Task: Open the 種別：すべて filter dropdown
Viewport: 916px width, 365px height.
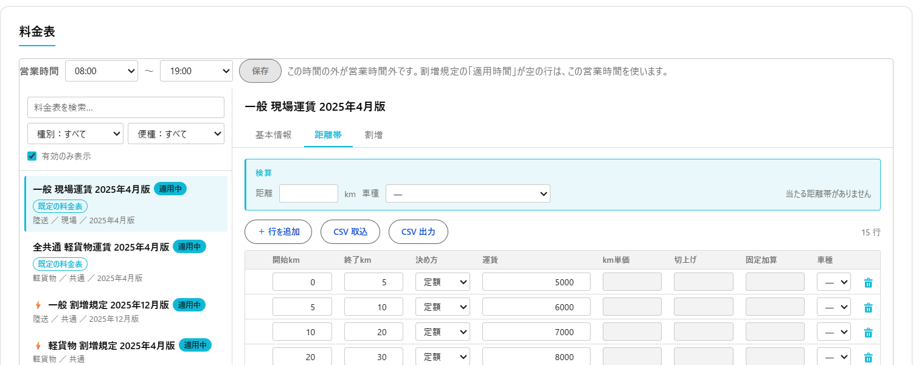Action: point(75,134)
